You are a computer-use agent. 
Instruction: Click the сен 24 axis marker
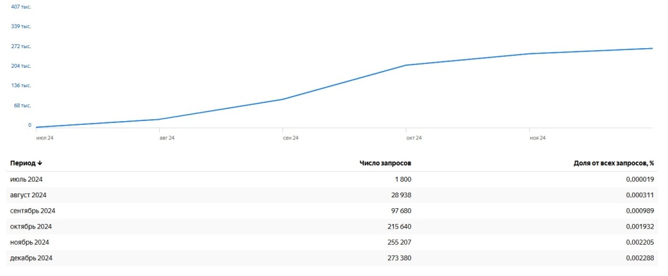coord(290,138)
